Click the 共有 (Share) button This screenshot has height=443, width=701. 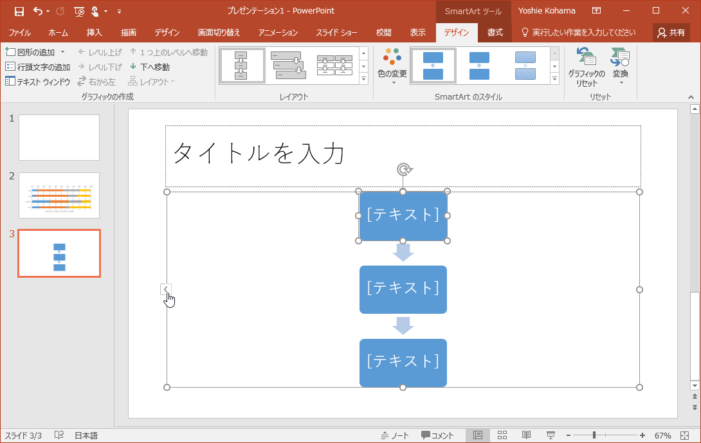coord(671,33)
